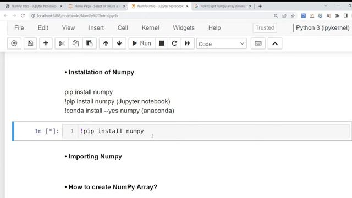Open browser zoom magnifier icon
This screenshot has width=352, height=198.
tap(276, 15)
